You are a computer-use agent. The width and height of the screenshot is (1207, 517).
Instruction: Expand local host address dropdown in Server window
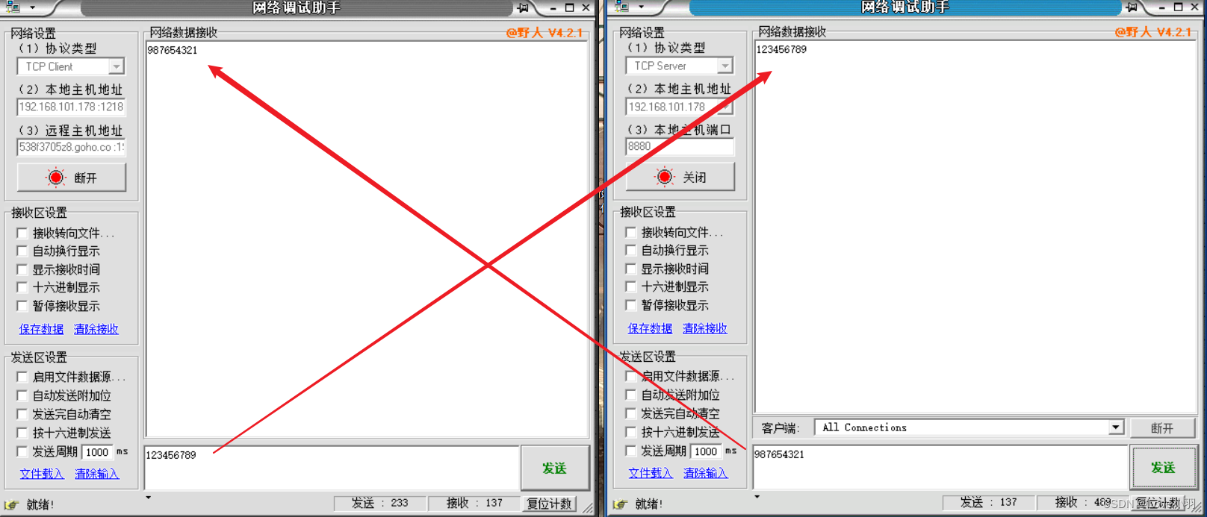click(x=725, y=107)
